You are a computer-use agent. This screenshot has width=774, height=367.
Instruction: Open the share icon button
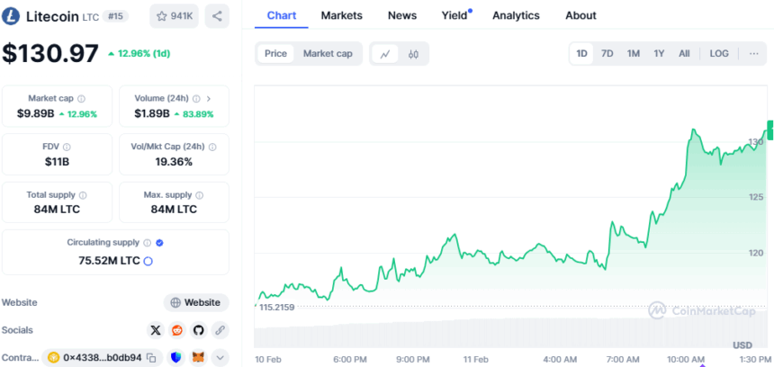click(217, 16)
